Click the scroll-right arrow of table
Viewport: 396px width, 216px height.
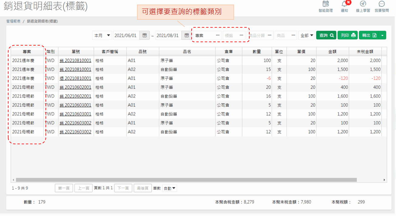pos(384,180)
